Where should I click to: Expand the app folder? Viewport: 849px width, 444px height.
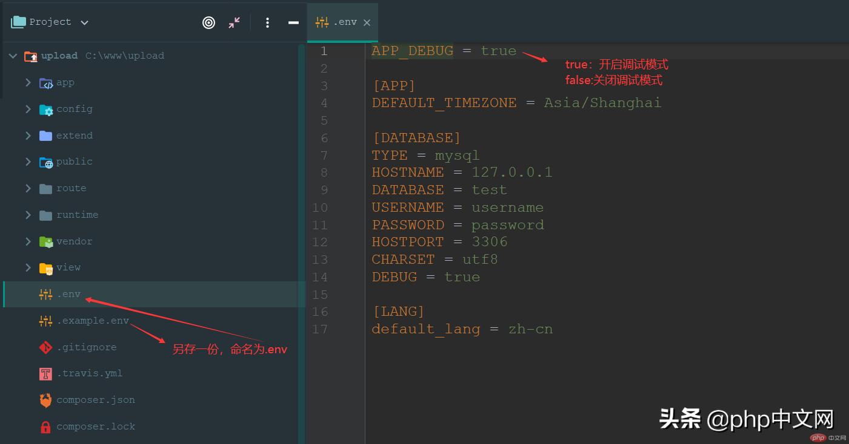[28, 82]
